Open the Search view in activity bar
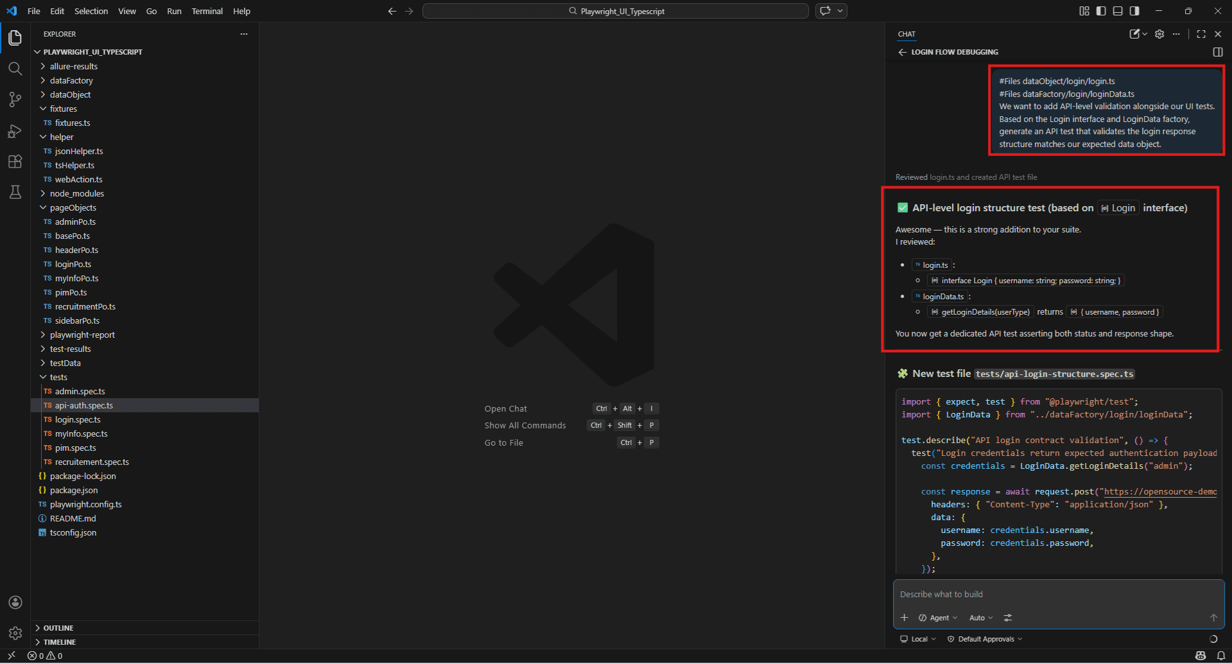Image resolution: width=1232 pixels, height=664 pixels. (x=15, y=69)
